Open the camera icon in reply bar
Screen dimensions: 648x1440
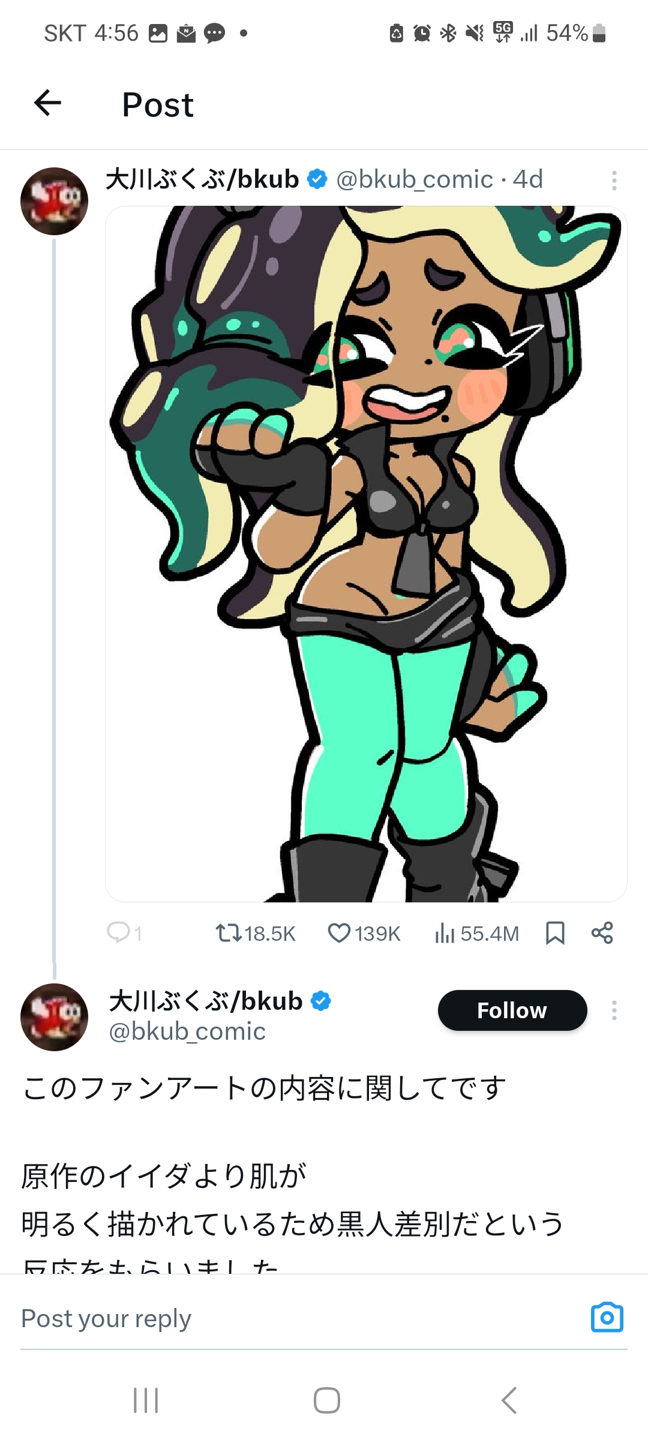pos(607,1318)
